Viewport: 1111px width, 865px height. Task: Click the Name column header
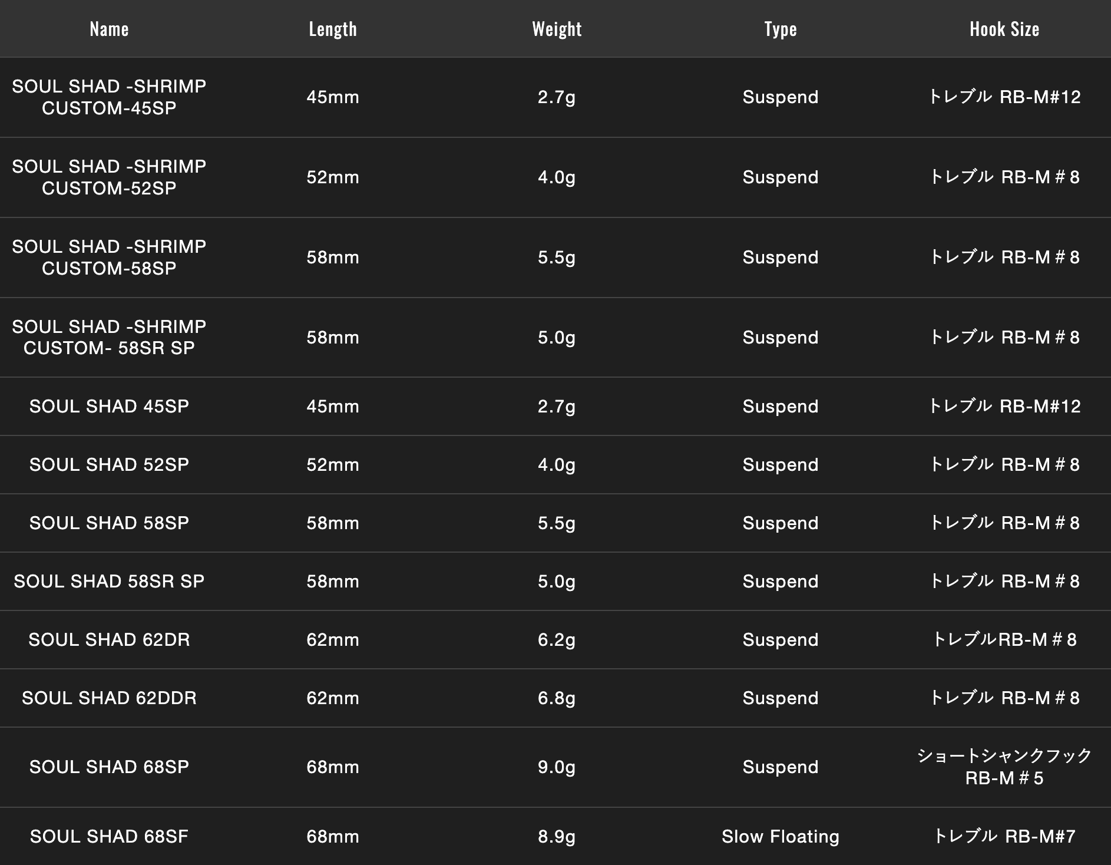(109, 29)
